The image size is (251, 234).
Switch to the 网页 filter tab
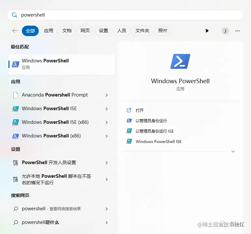(x=85, y=31)
